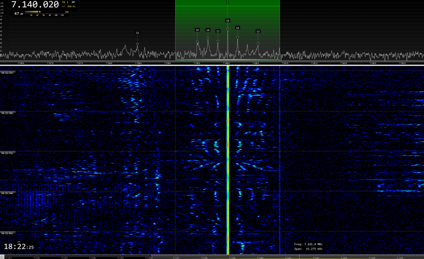Open the +/- 890 Hz bandwidth setting

[x=68, y=7]
